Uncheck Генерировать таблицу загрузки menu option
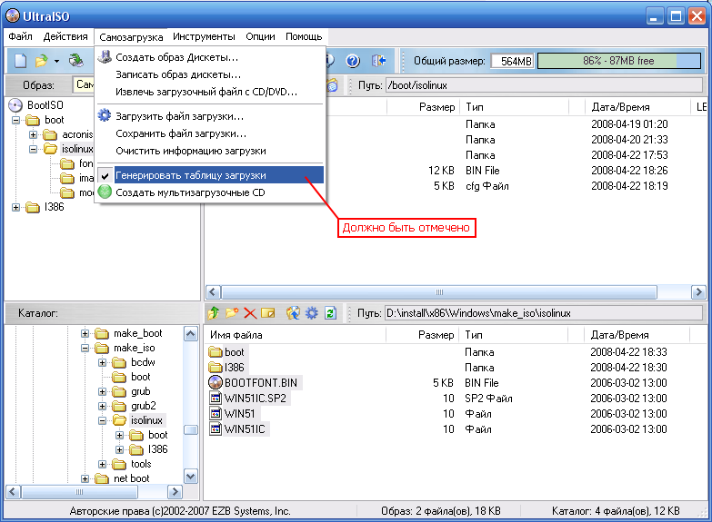This screenshot has height=522, width=712. point(210,175)
